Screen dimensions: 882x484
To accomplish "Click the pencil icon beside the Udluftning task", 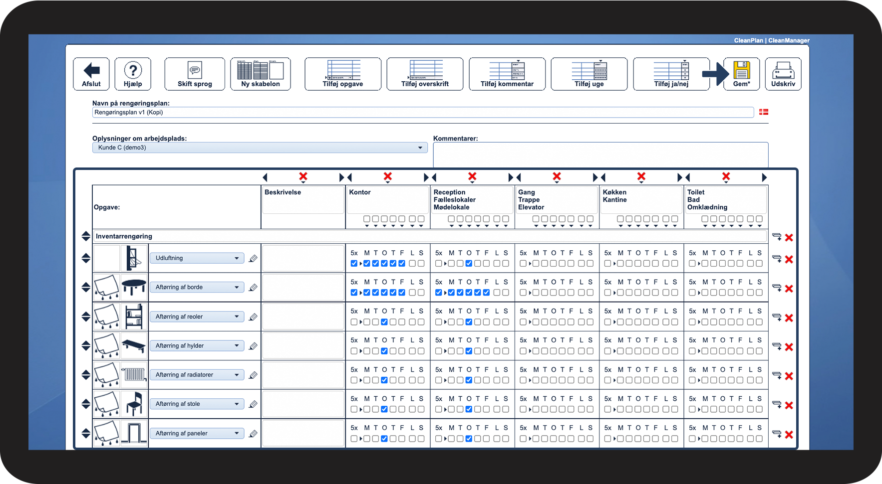I will click(x=254, y=258).
